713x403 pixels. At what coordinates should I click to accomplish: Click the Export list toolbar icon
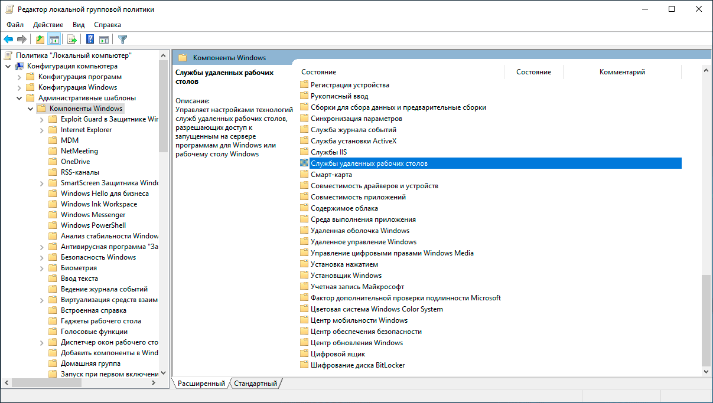pyautogui.click(x=72, y=40)
